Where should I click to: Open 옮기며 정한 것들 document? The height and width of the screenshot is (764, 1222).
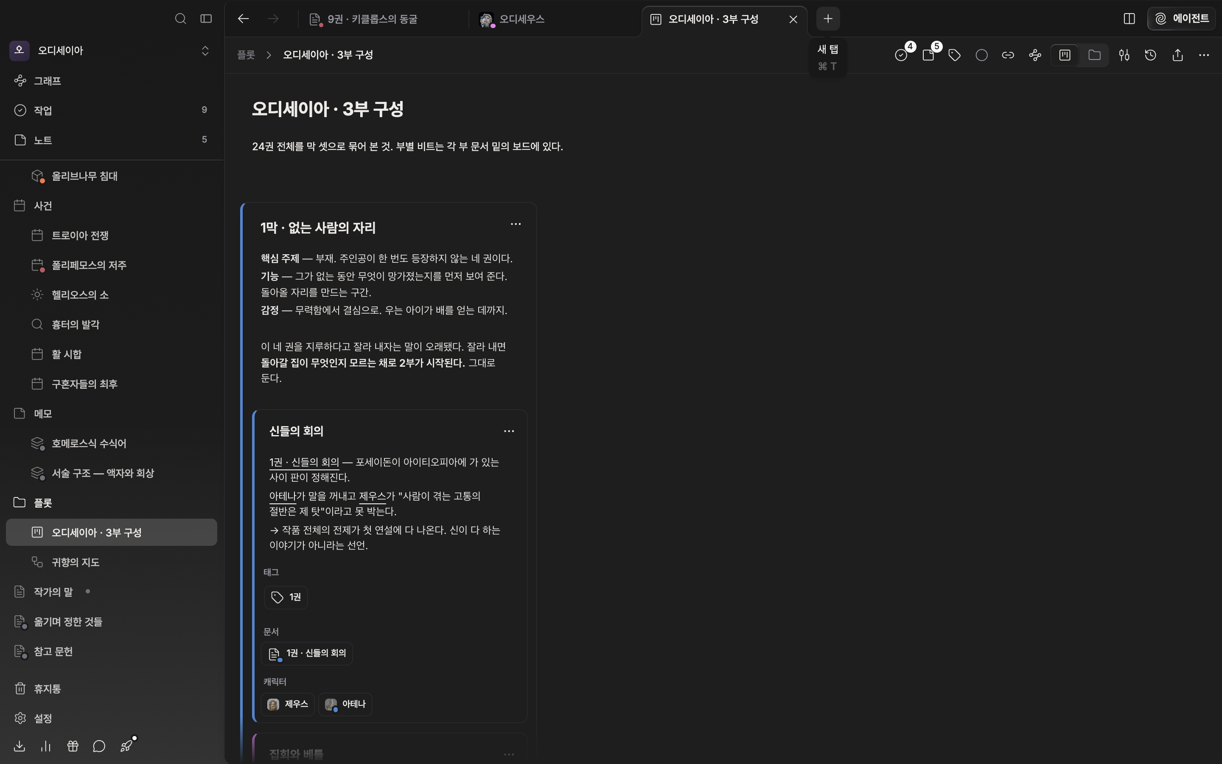(x=111, y=621)
